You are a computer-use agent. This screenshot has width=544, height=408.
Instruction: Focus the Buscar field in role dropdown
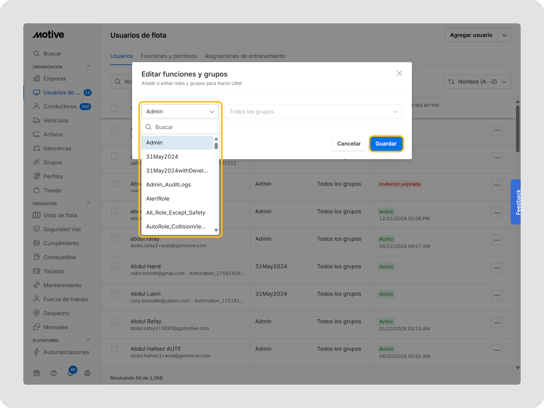180,127
